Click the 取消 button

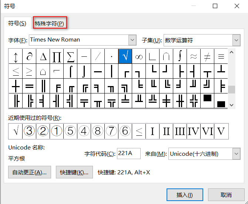pyautogui.click(x=226, y=195)
